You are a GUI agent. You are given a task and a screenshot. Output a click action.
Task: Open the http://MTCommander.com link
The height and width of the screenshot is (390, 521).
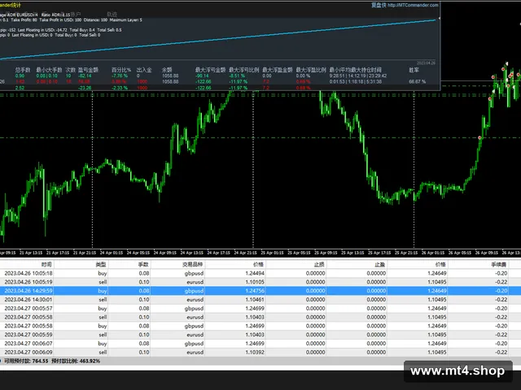tap(413, 5)
